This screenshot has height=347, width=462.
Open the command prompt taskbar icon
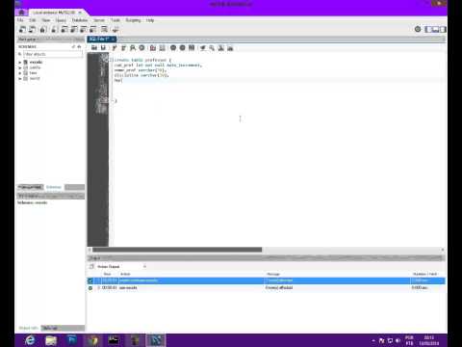(114, 340)
